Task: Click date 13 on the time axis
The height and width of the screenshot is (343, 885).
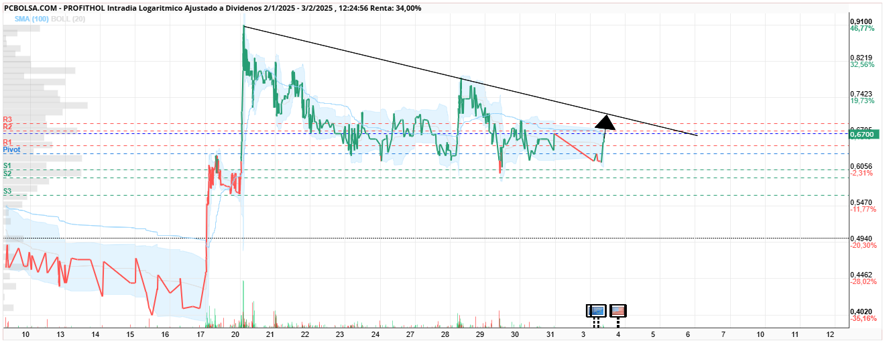Action: tap(60, 334)
